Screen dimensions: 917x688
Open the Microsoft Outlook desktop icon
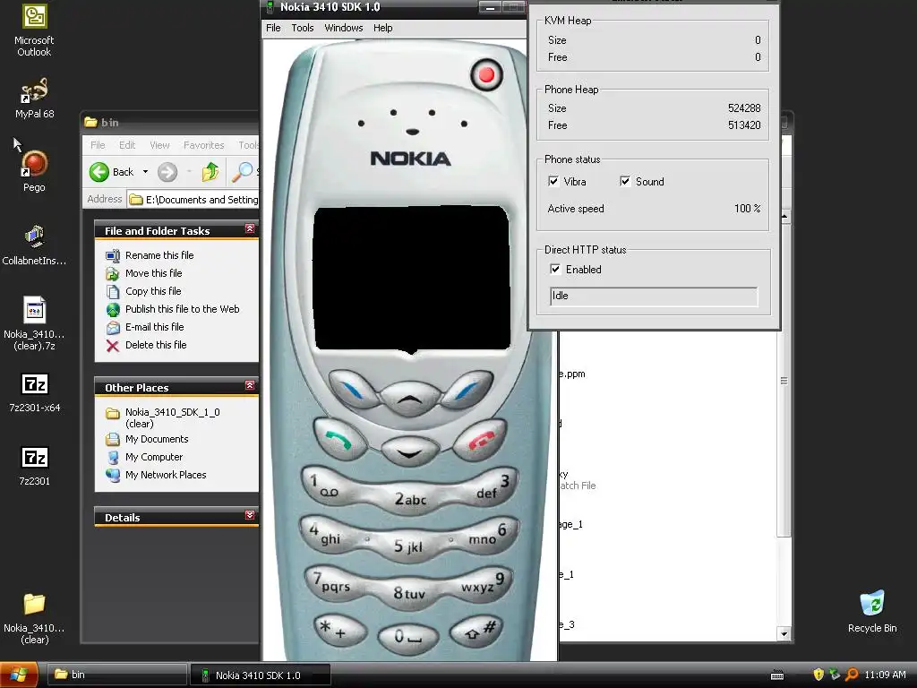click(34, 30)
